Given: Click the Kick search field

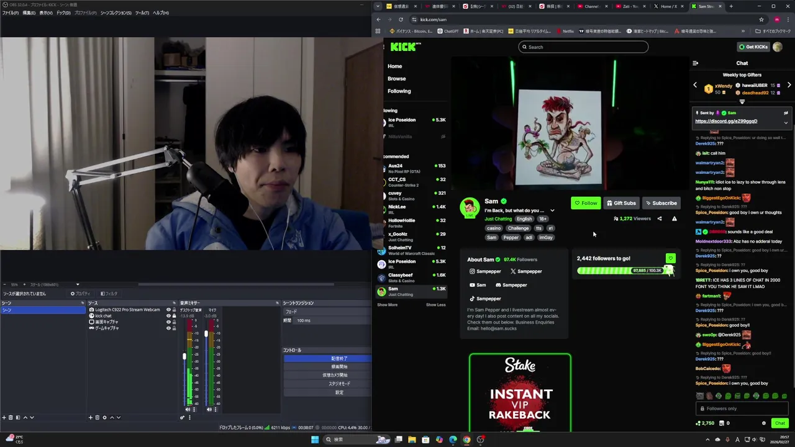Looking at the screenshot, I should point(584,47).
